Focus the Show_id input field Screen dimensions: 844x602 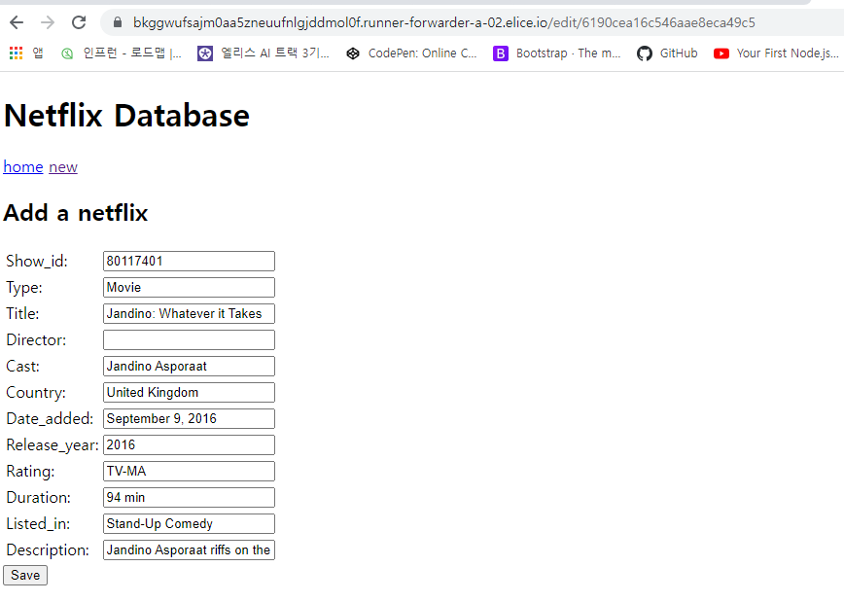coord(189,262)
